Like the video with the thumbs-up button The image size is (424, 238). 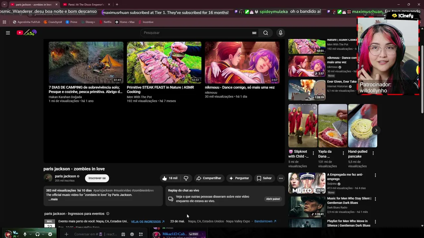(x=170, y=178)
